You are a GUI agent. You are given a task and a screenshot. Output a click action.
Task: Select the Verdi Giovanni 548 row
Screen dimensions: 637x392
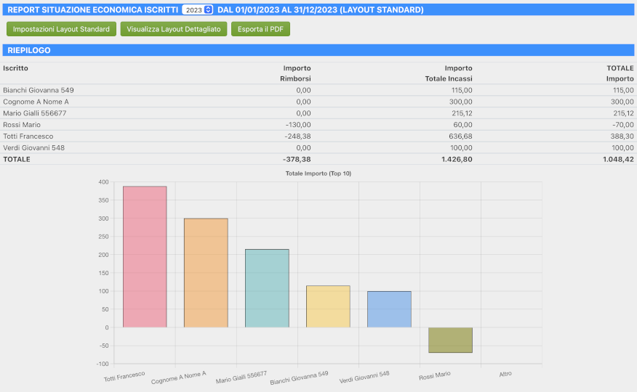pos(33,148)
